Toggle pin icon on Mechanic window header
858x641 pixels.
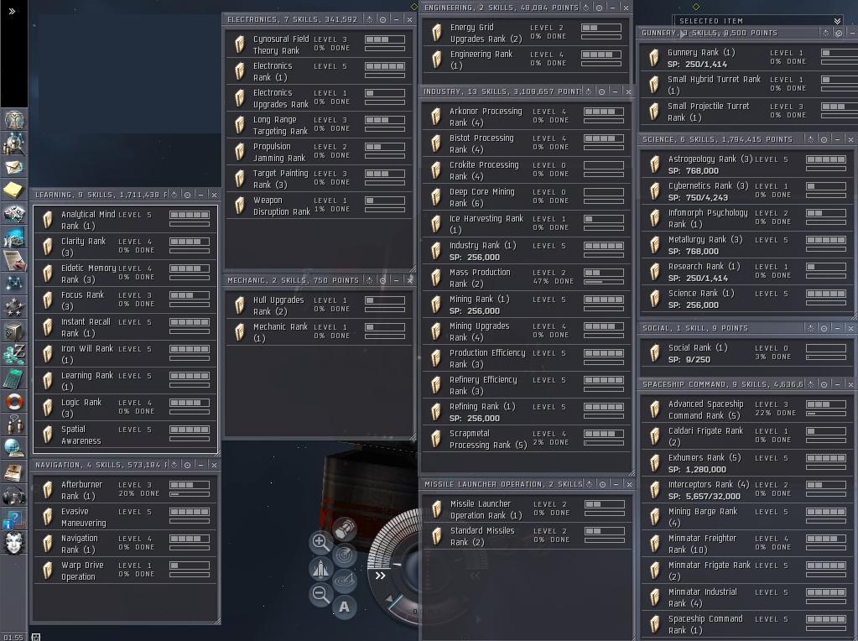point(369,280)
